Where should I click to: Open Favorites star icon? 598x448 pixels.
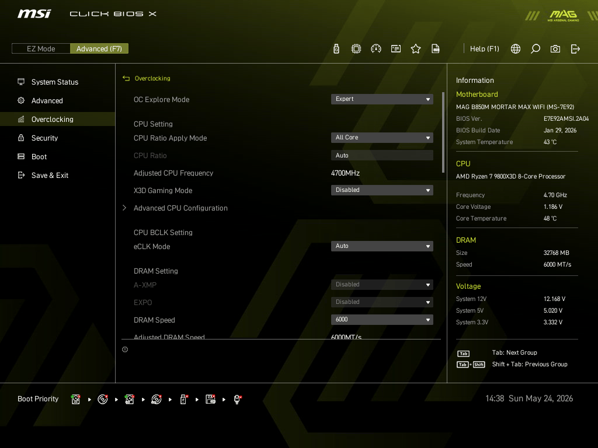(x=416, y=49)
